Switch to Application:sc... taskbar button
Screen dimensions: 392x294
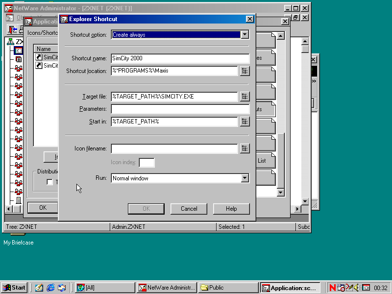(x=290, y=288)
